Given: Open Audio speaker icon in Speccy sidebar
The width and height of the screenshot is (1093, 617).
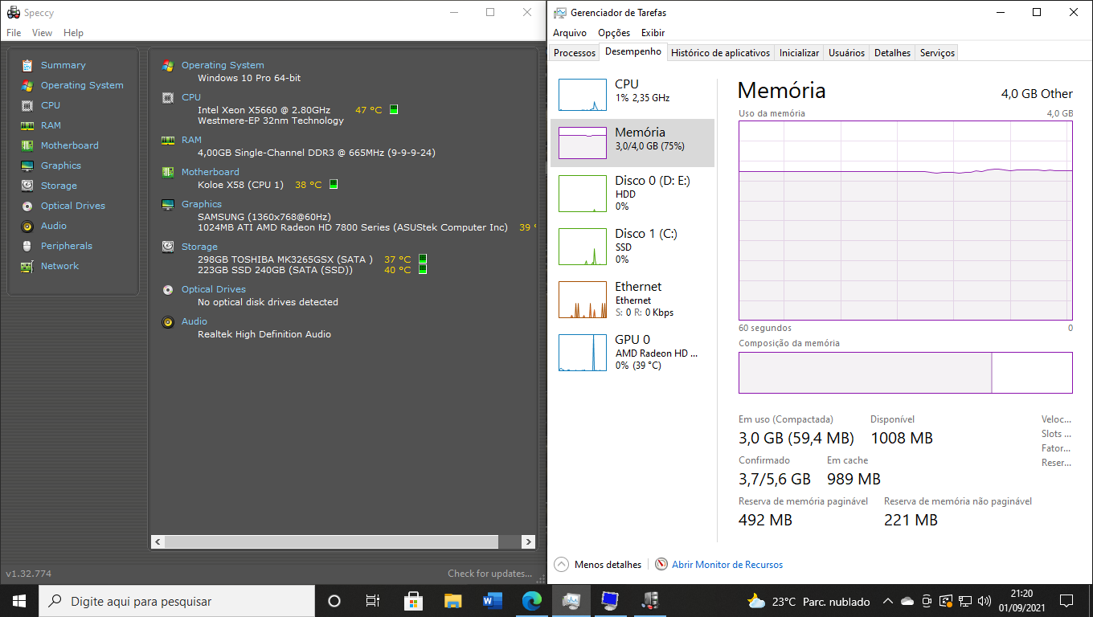Looking at the screenshot, I should coord(27,226).
